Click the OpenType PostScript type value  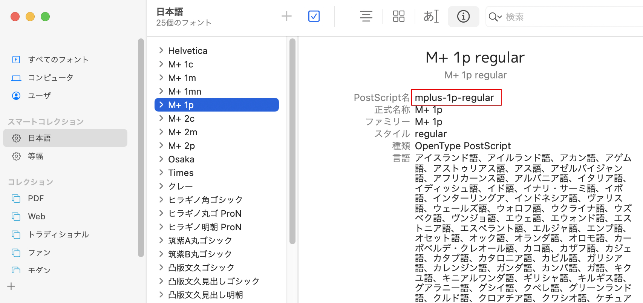click(x=463, y=146)
